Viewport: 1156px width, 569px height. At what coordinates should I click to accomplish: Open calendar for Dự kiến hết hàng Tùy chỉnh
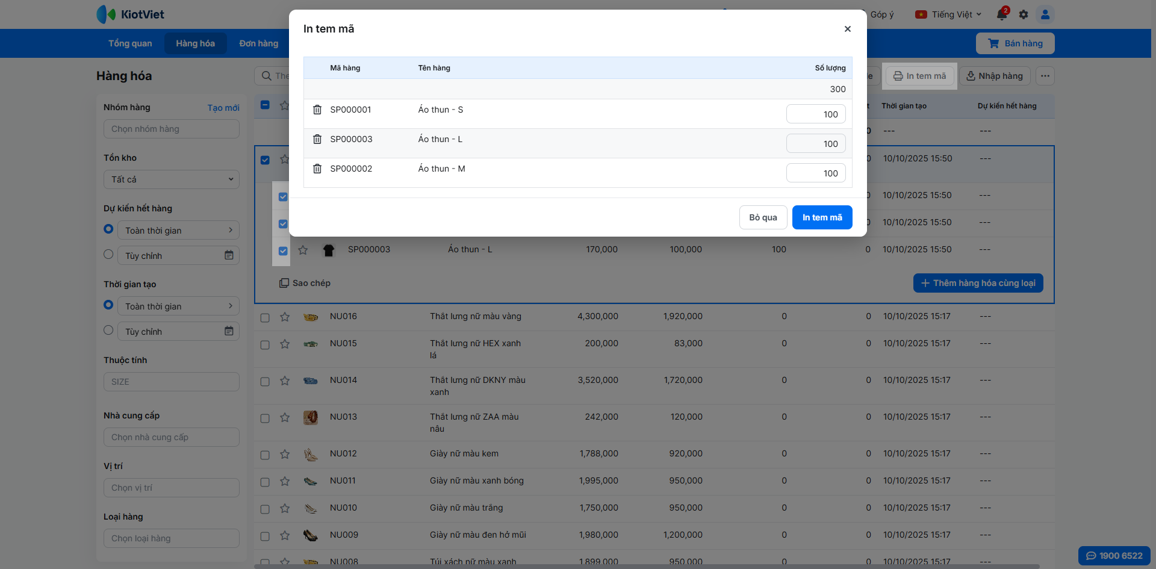point(229,255)
